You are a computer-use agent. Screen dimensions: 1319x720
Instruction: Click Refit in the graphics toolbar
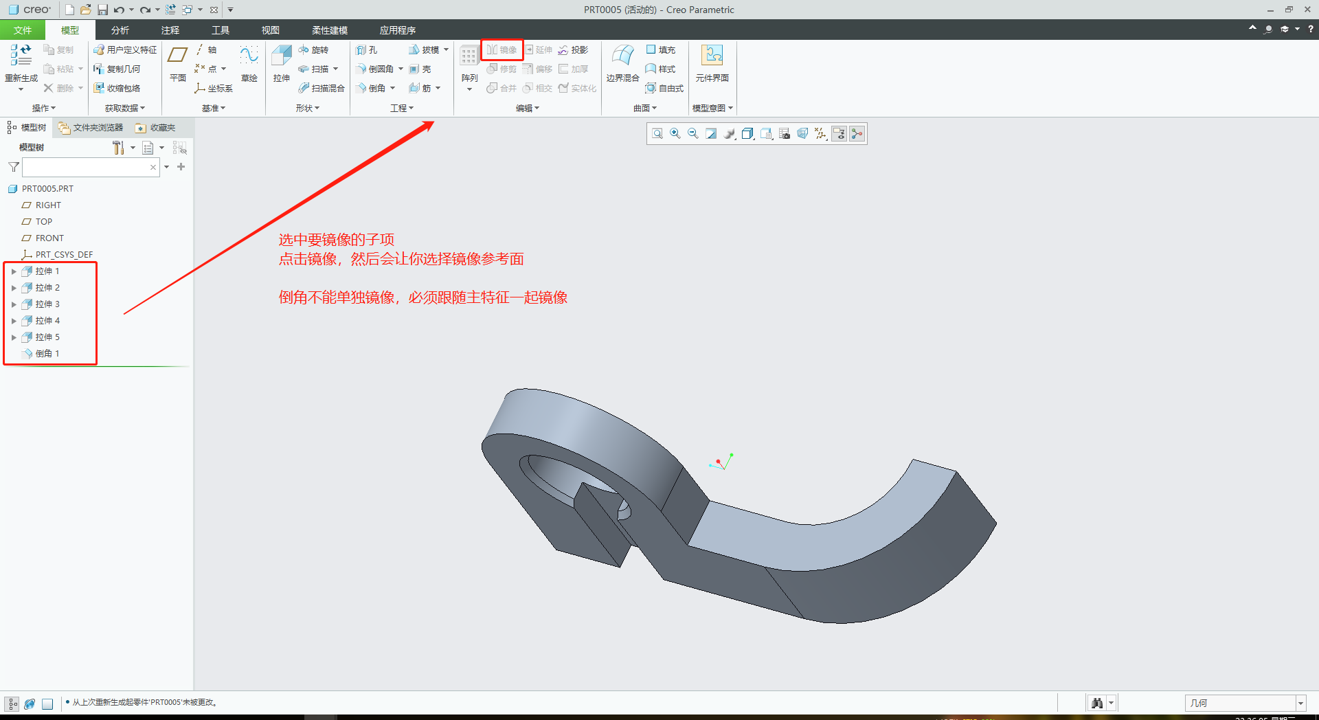click(x=657, y=134)
